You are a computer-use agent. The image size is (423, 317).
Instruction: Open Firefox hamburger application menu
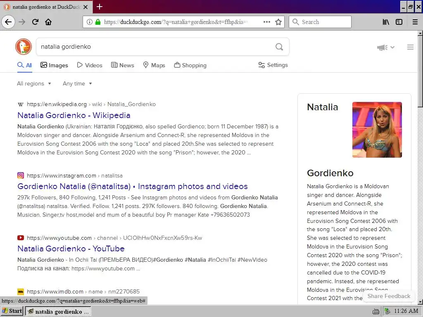(415, 22)
